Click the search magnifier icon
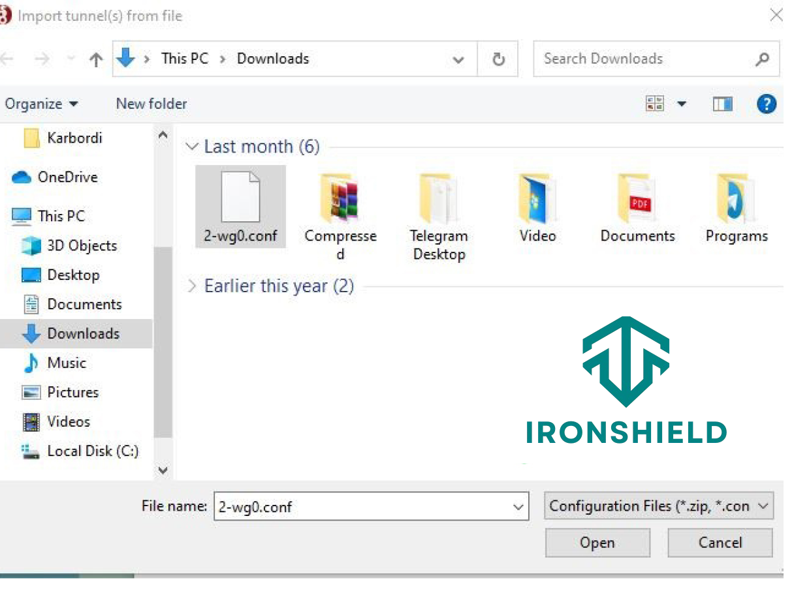794x591 pixels. pos(762,59)
